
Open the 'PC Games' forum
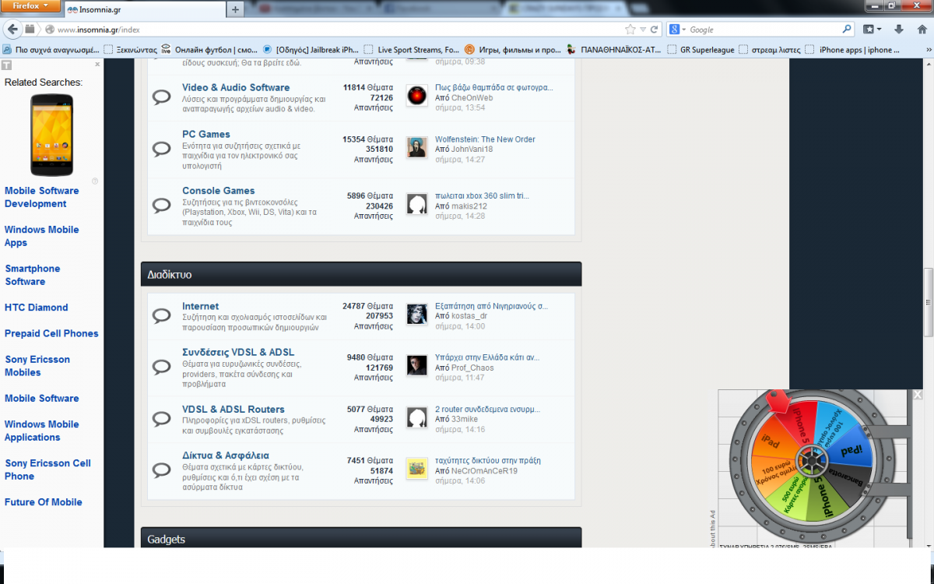[206, 134]
